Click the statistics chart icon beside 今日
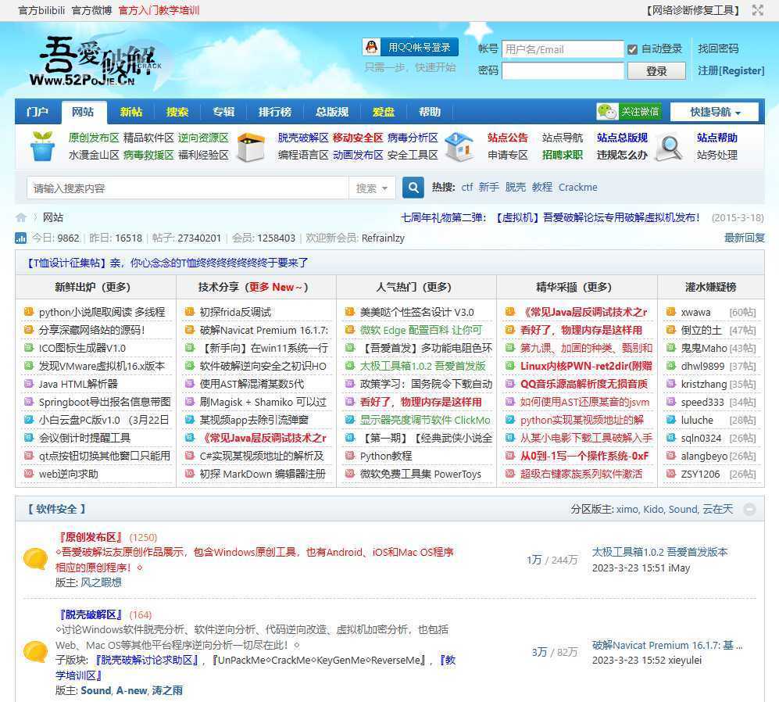 21,238
